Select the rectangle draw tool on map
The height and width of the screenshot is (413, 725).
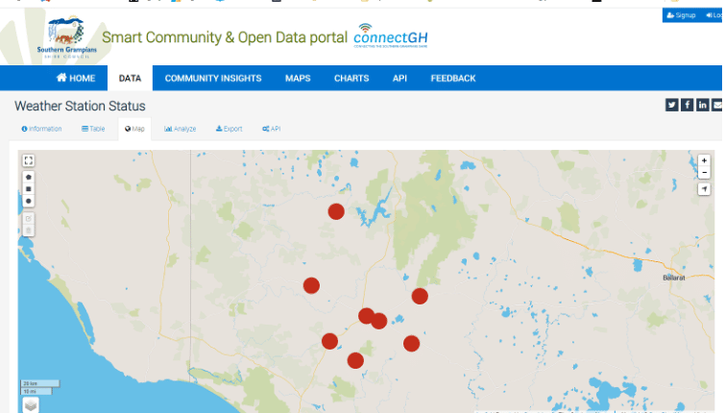pos(29,189)
